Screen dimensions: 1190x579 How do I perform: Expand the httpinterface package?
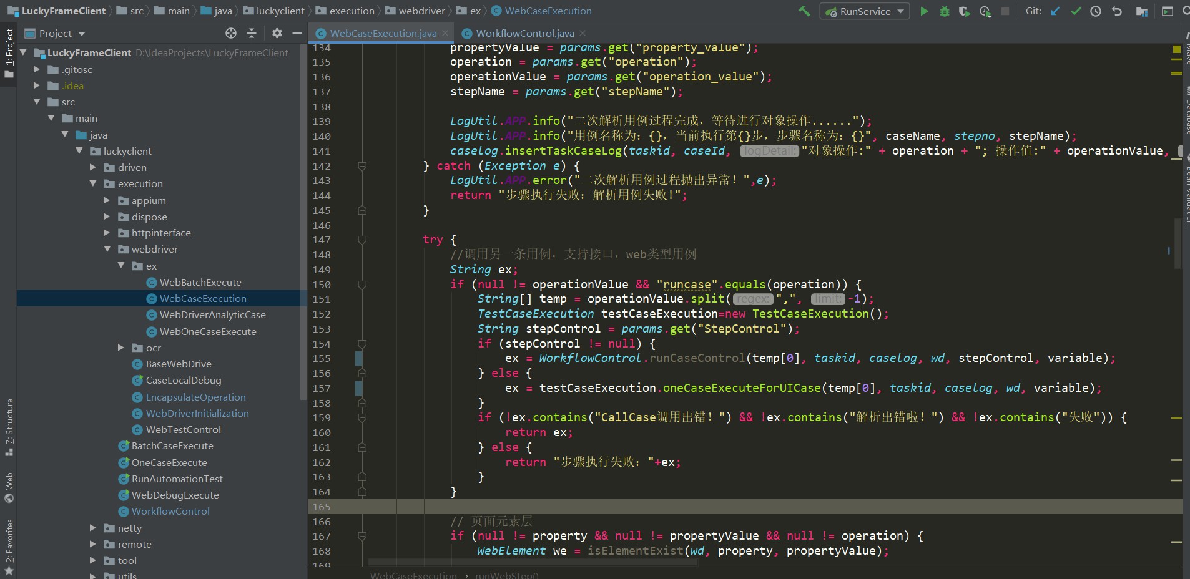(107, 233)
